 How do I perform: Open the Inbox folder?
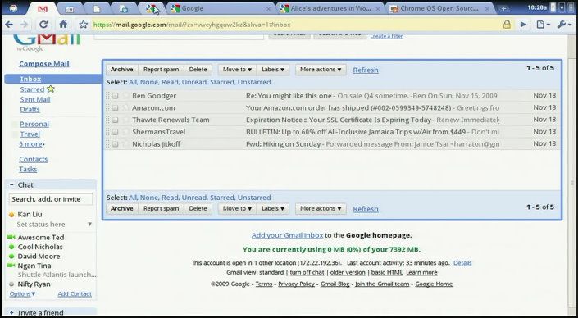30,79
